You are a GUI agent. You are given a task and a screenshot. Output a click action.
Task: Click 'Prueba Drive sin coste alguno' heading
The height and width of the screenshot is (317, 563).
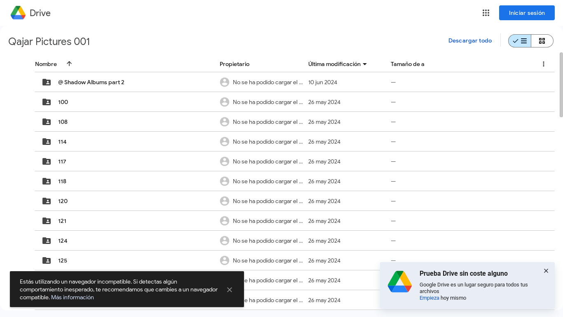tap(464, 273)
